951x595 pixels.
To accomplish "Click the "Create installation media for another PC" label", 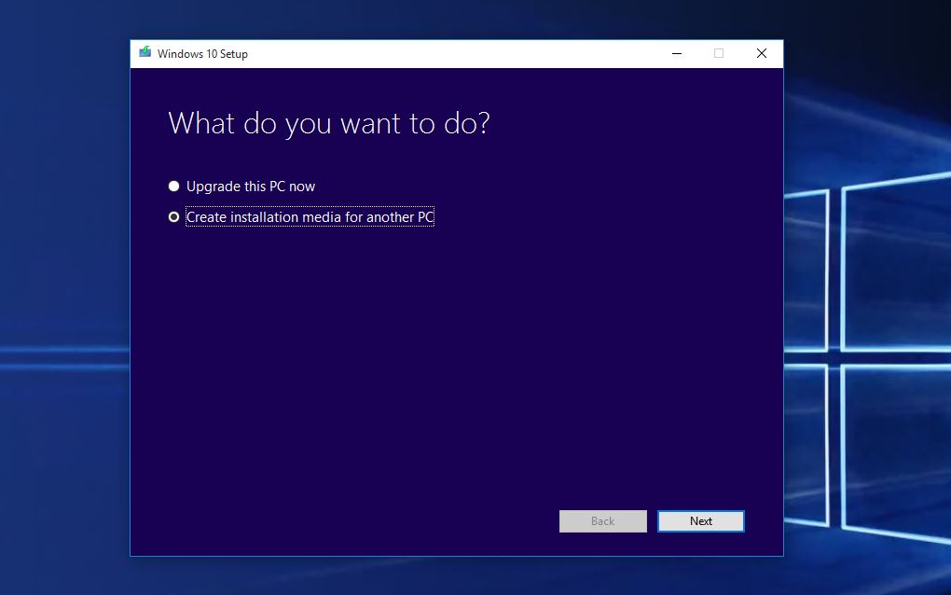I will pos(310,217).
